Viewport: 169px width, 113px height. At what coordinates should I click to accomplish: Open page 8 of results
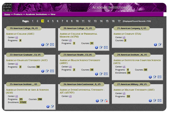(x=67, y=21)
